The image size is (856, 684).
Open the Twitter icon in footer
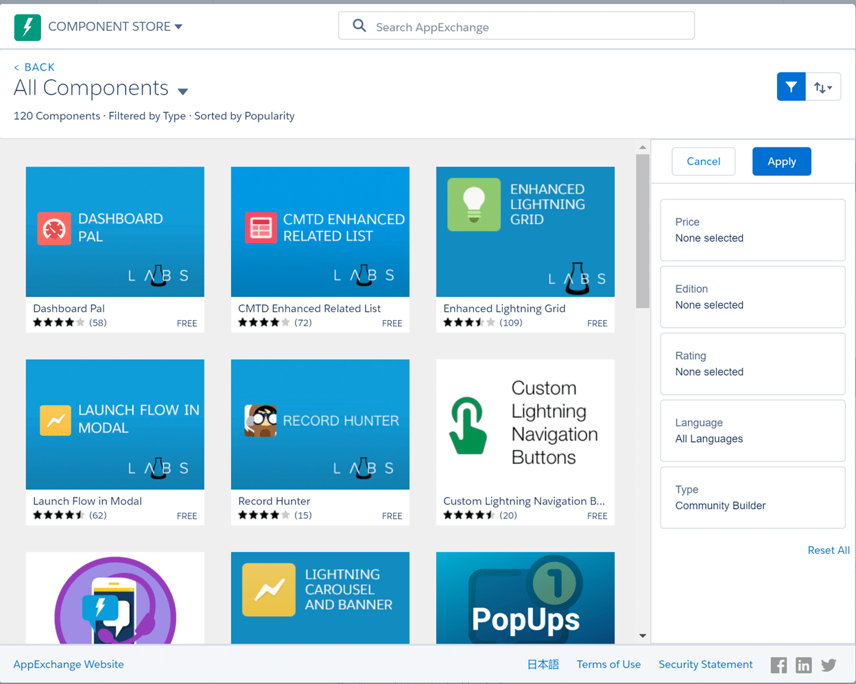point(829,665)
